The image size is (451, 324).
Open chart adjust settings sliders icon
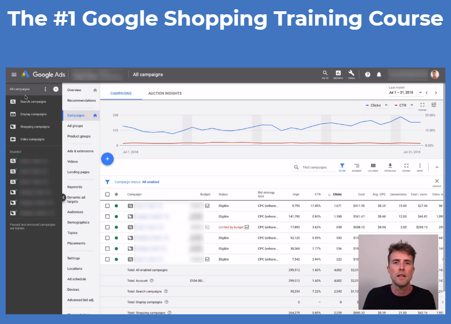434,105
